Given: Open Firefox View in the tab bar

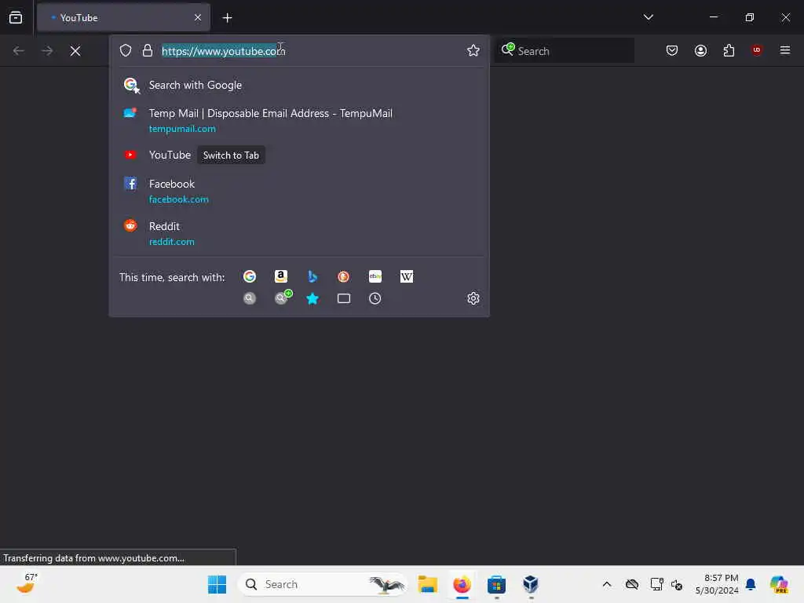Looking at the screenshot, I should [x=16, y=17].
